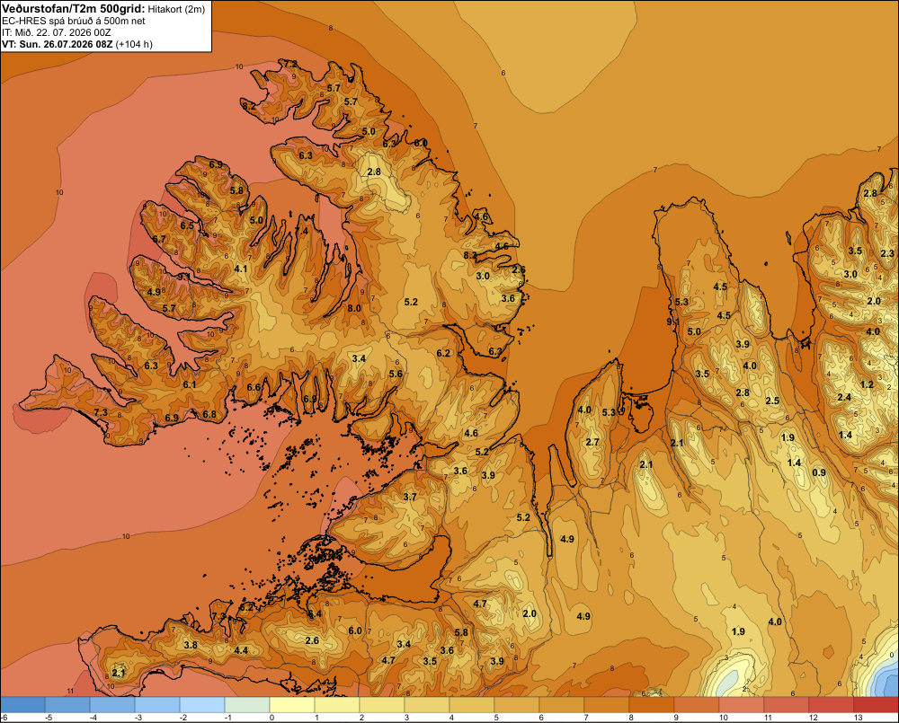The width and height of the screenshot is (899, 723).
Task: Select the 0.9 temperature label on map
Action: 819,472
